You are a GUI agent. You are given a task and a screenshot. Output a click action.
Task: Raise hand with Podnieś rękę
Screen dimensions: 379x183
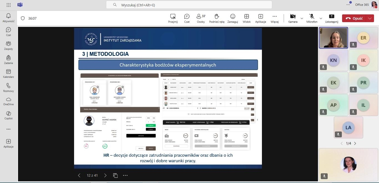point(217,18)
